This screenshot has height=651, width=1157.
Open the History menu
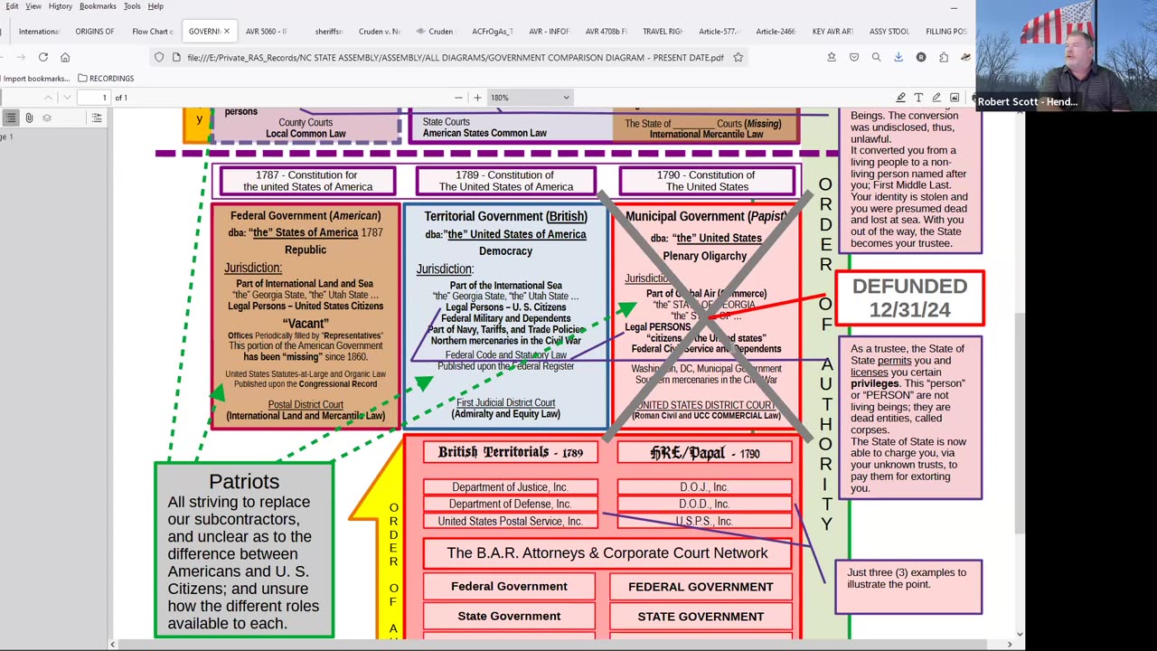point(61,6)
